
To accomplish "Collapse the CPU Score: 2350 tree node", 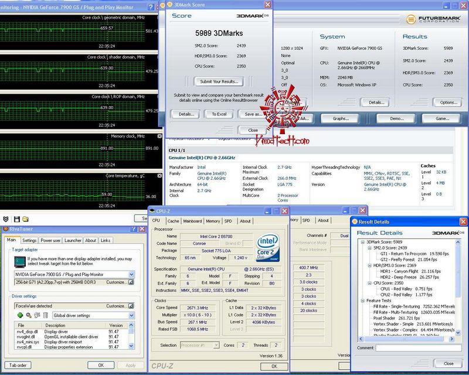I will click(x=369, y=283).
